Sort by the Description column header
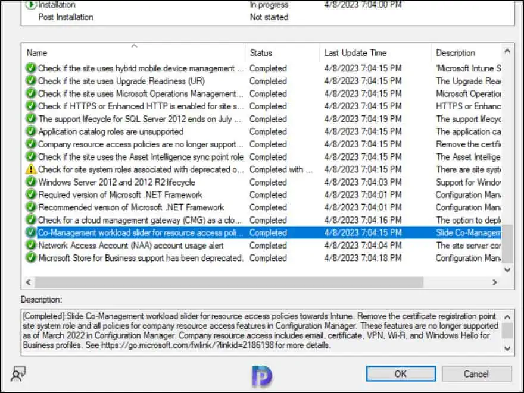Viewport: 524px width, 393px height. tap(466, 53)
